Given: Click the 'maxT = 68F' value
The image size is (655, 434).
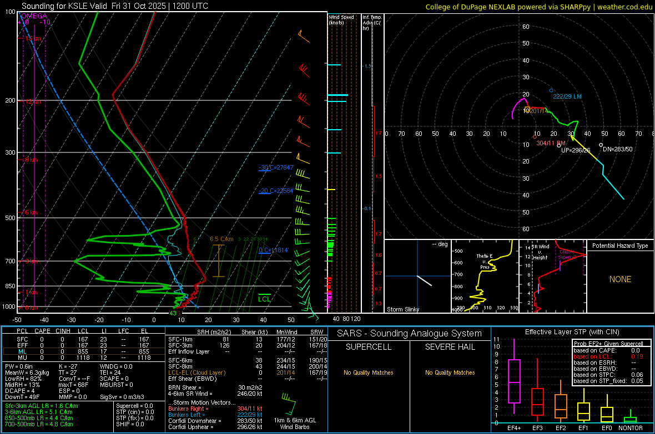Looking at the screenshot, I should (x=73, y=385).
